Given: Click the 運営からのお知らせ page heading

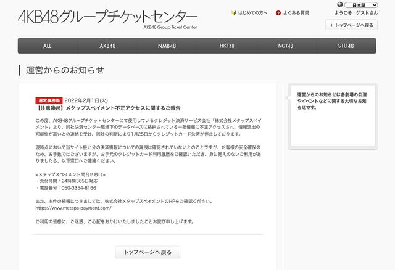Looking at the screenshot, I should coord(65,70).
